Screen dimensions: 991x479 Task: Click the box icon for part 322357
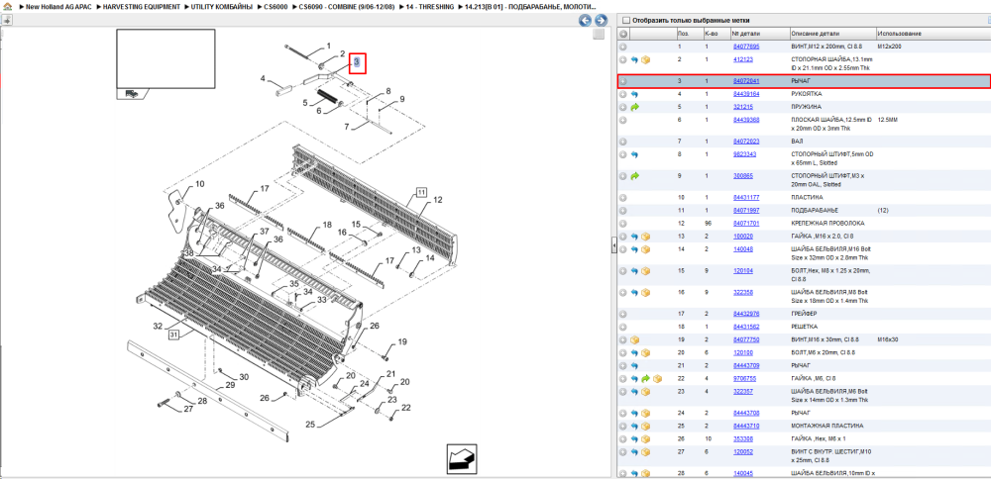point(645,391)
